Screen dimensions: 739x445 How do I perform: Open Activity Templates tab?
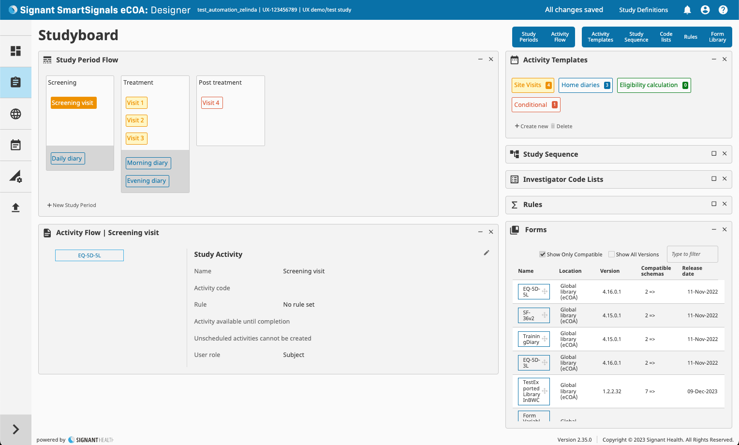(600, 37)
